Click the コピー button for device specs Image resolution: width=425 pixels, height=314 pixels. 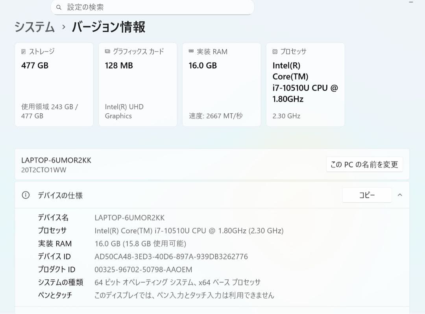[x=367, y=195]
